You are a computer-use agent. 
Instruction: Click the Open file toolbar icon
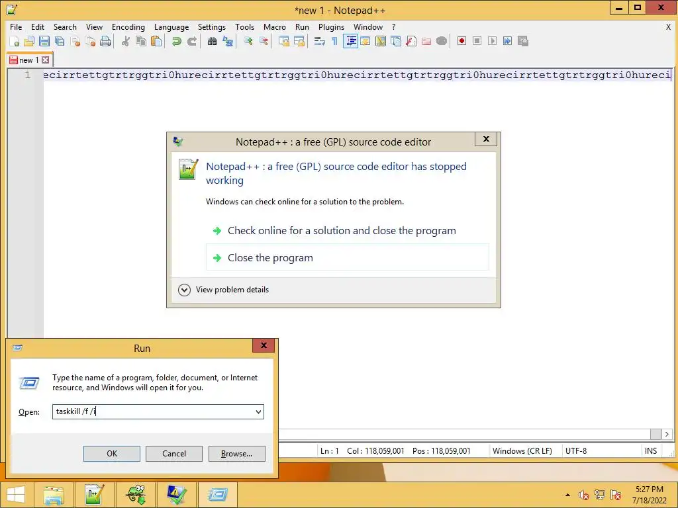pos(29,42)
